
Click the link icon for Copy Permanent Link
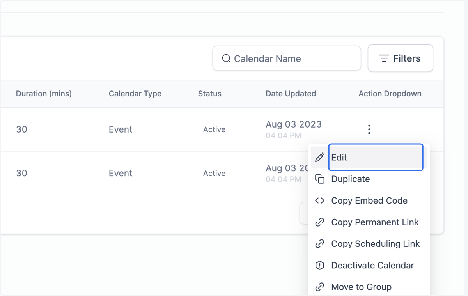pos(320,222)
